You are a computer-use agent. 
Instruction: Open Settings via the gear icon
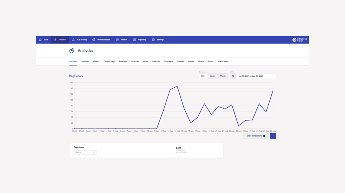click(153, 40)
